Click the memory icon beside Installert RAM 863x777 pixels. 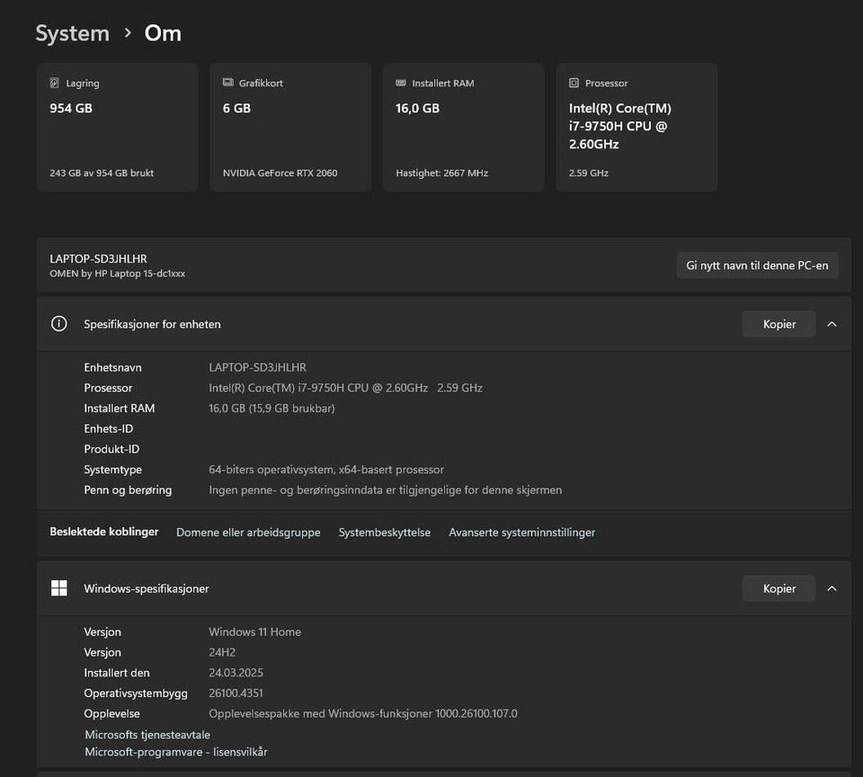(401, 84)
